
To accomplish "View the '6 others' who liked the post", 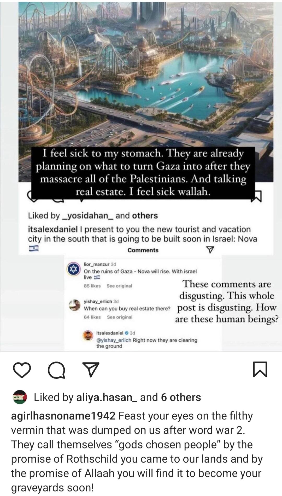I will 181,397.
